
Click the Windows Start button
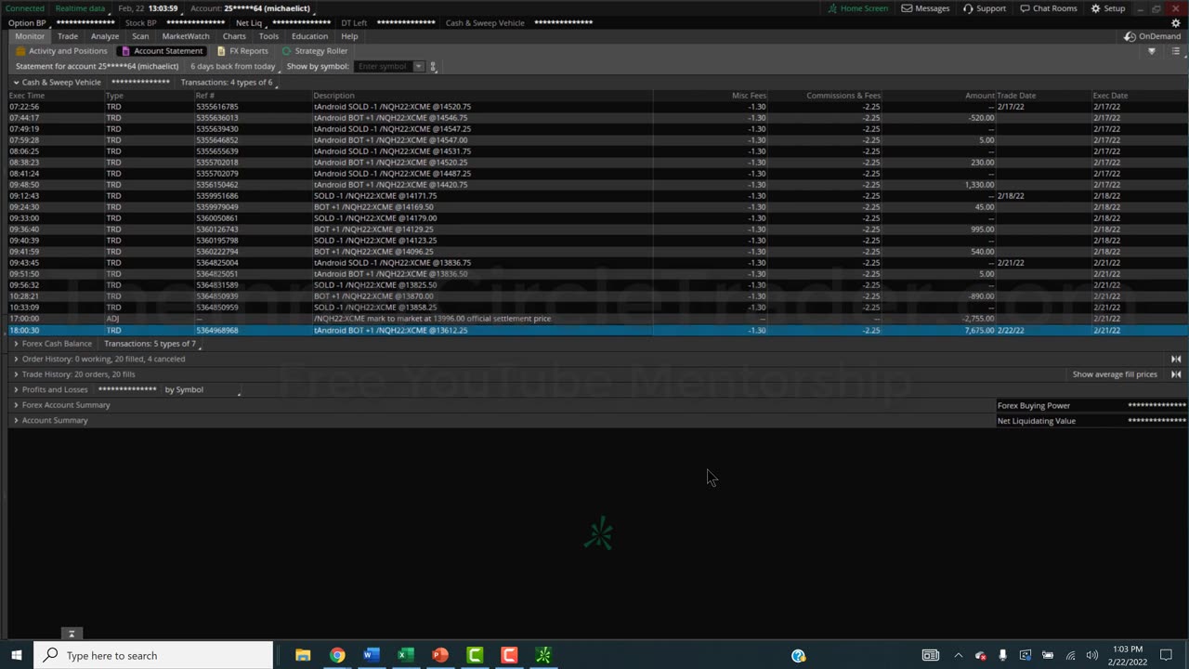[17, 655]
